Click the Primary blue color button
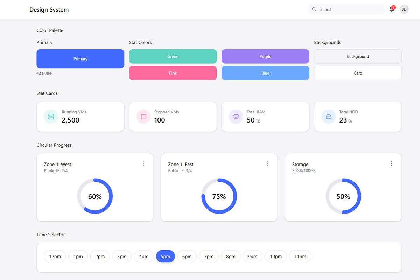 click(80, 59)
